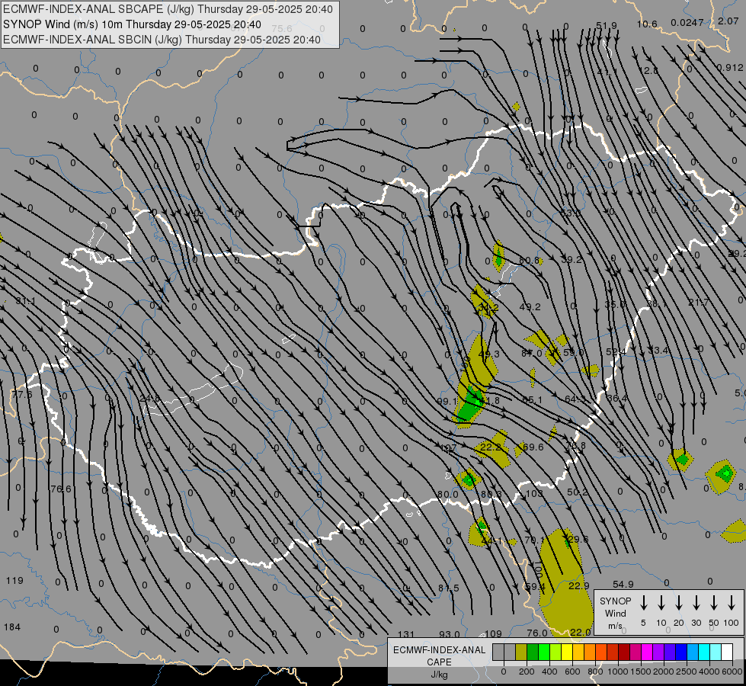Click the map value '51.9'
This screenshot has width=746, height=686.
point(606,25)
